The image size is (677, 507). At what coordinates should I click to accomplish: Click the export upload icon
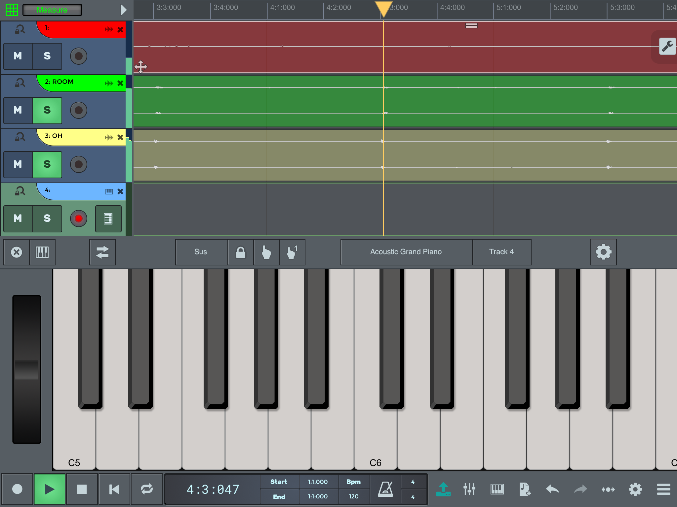coord(443,489)
